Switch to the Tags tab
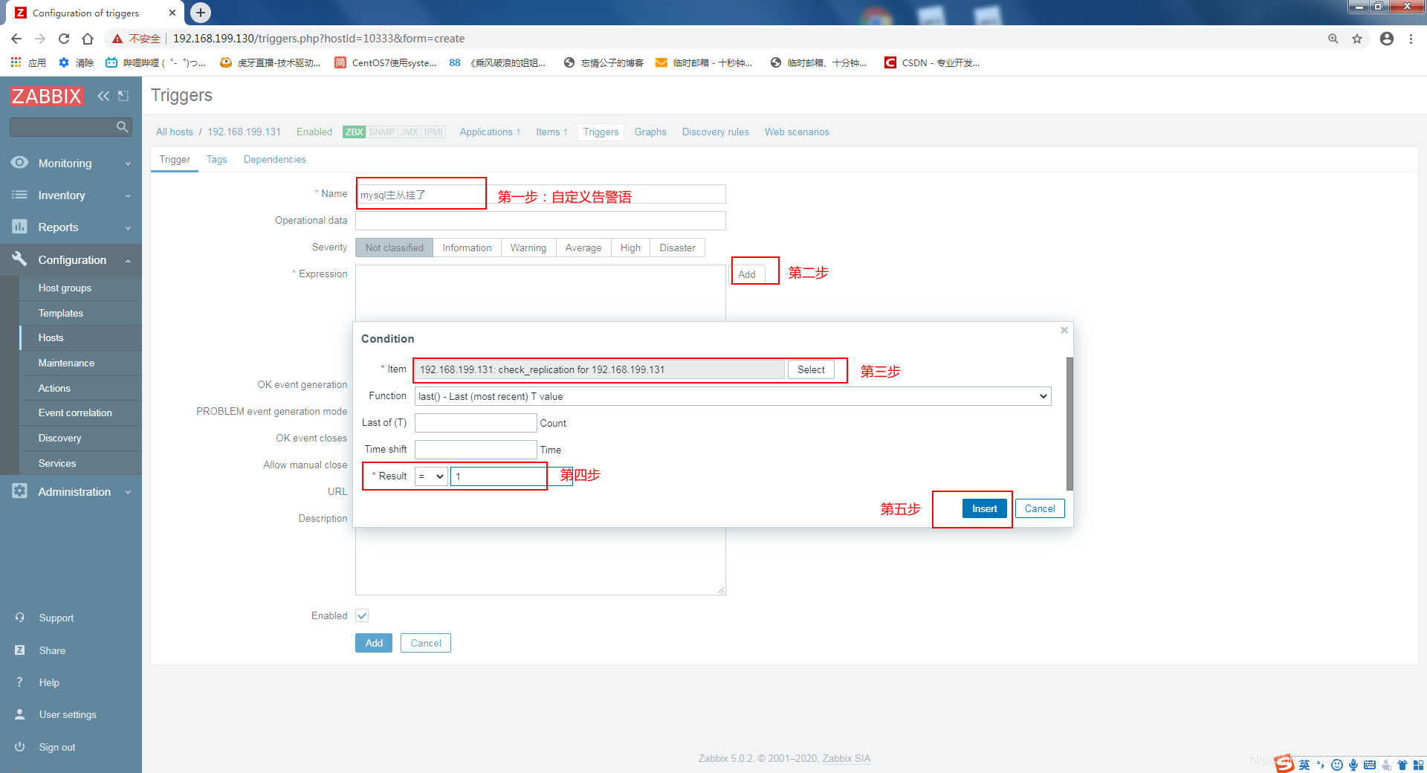This screenshot has width=1427, height=773. point(216,159)
